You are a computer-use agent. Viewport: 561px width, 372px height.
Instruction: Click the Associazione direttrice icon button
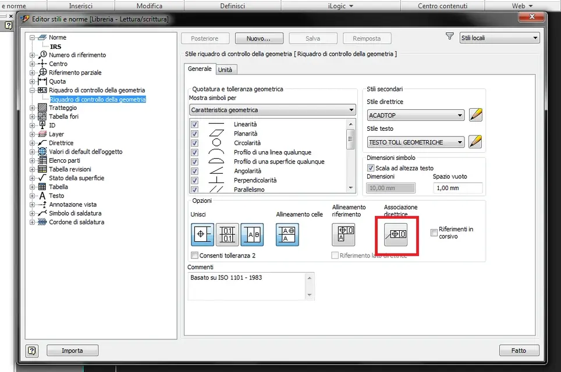click(x=396, y=234)
